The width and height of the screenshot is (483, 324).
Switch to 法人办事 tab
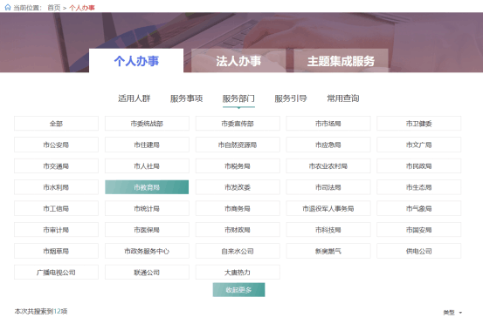[238, 61]
